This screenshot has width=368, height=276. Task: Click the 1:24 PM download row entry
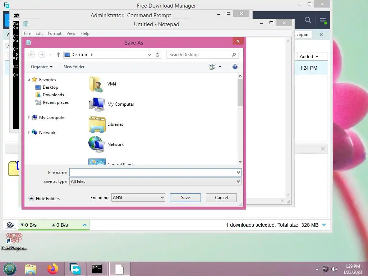click(x=309, y=68)
